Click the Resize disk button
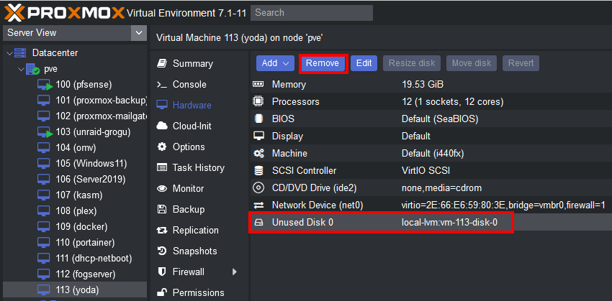This screenshot has height=301, width=612. point(412,63)
